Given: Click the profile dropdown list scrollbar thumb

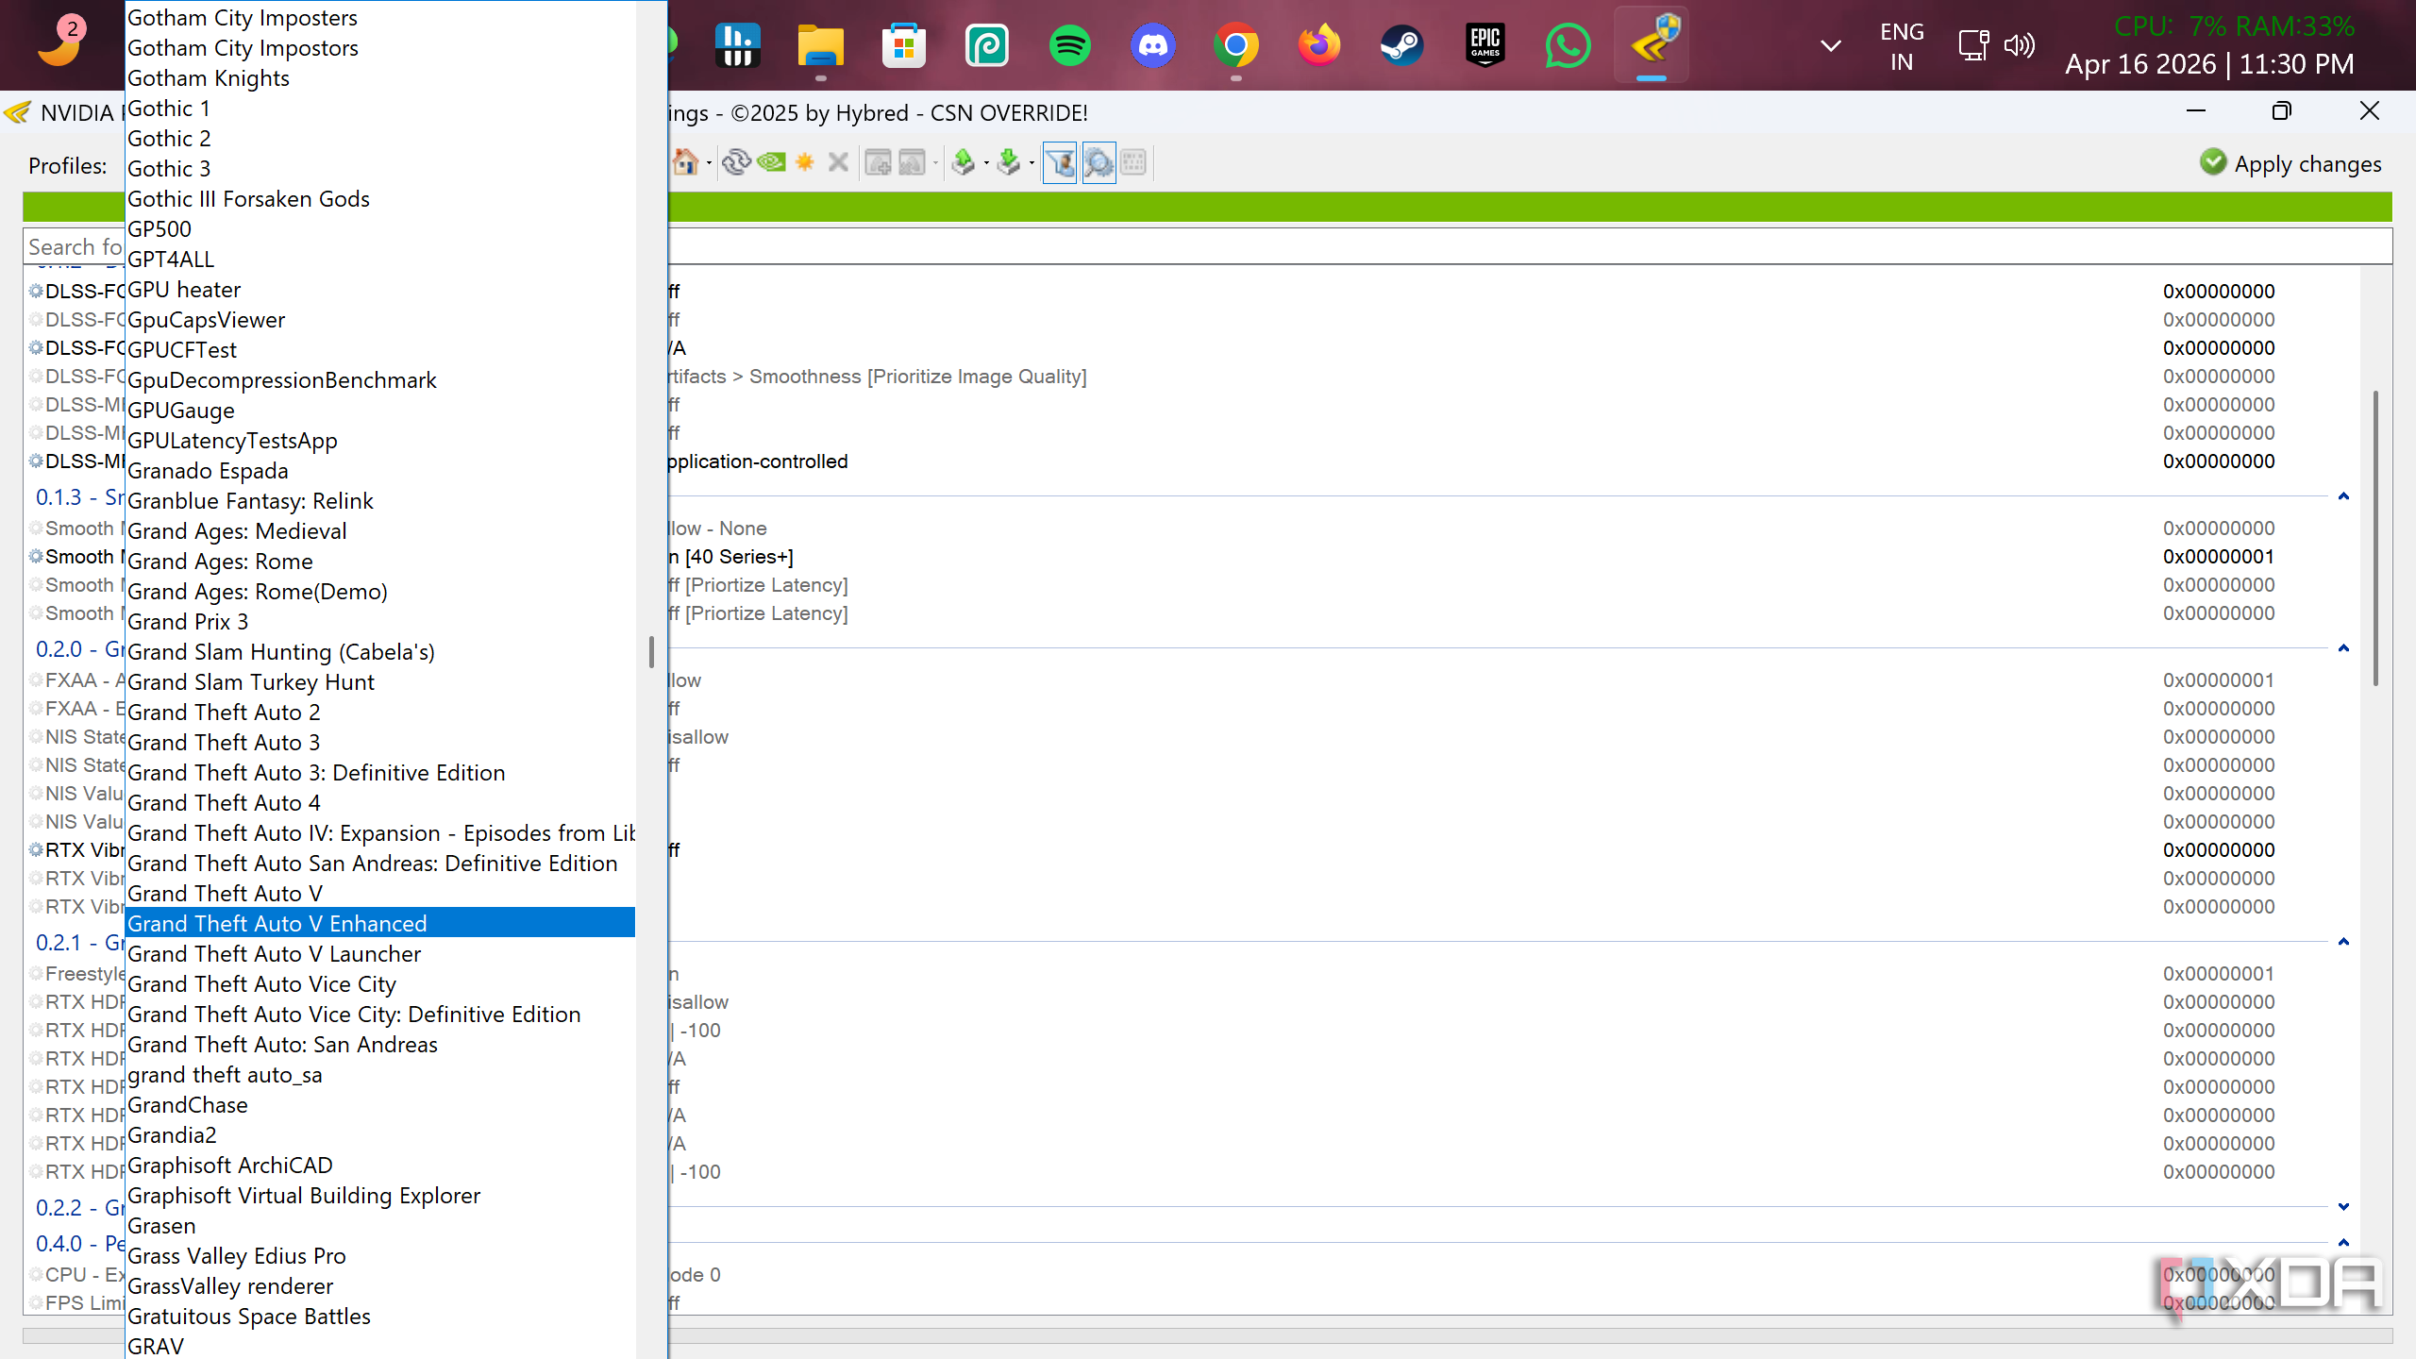Looking at the screenshot, I should [x=651, y=652].
